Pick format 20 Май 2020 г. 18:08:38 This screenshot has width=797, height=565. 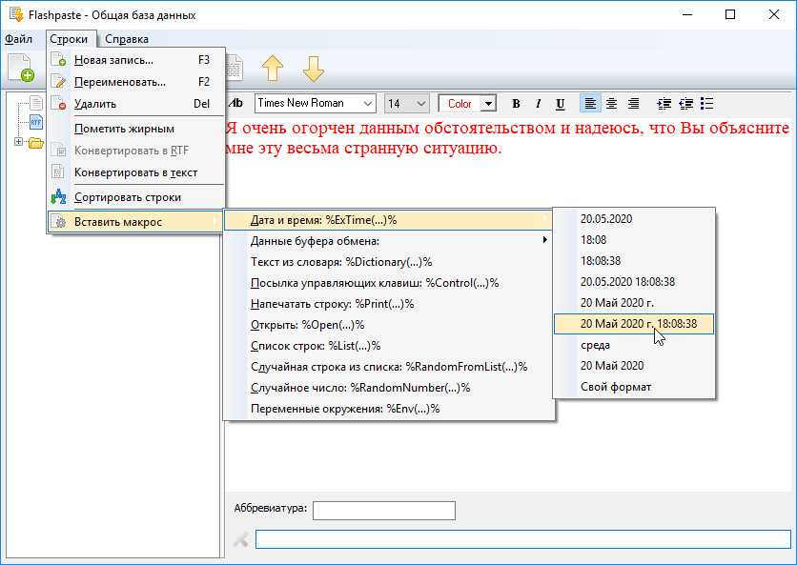tap(634, 324)
